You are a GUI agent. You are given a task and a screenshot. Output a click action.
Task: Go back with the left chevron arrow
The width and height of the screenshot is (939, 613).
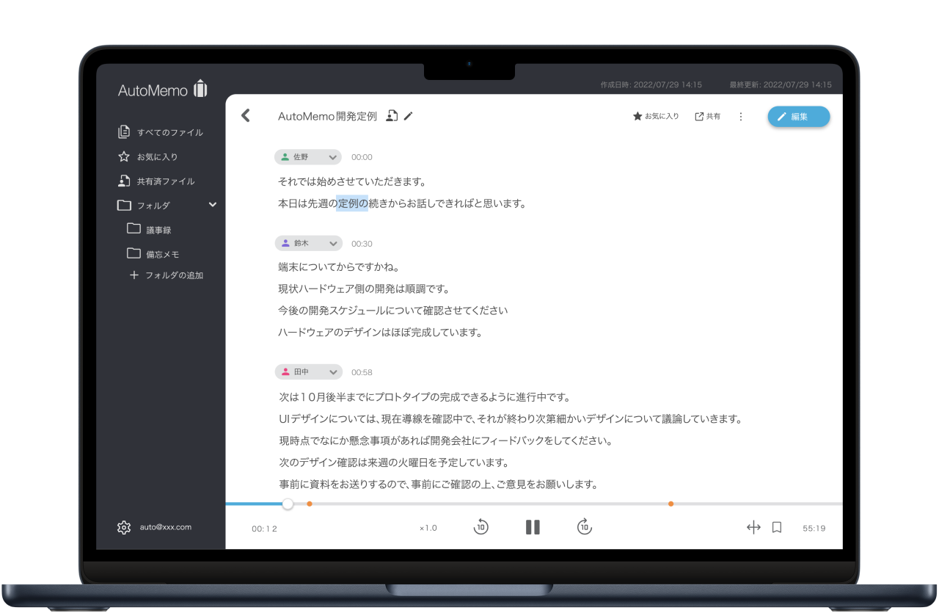pos(246,115)
